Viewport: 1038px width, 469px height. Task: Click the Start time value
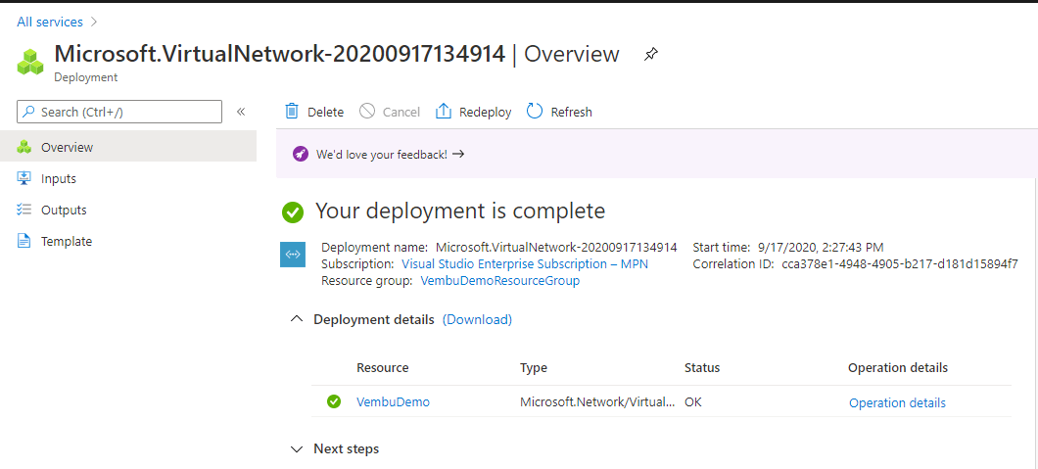(820, 248)
